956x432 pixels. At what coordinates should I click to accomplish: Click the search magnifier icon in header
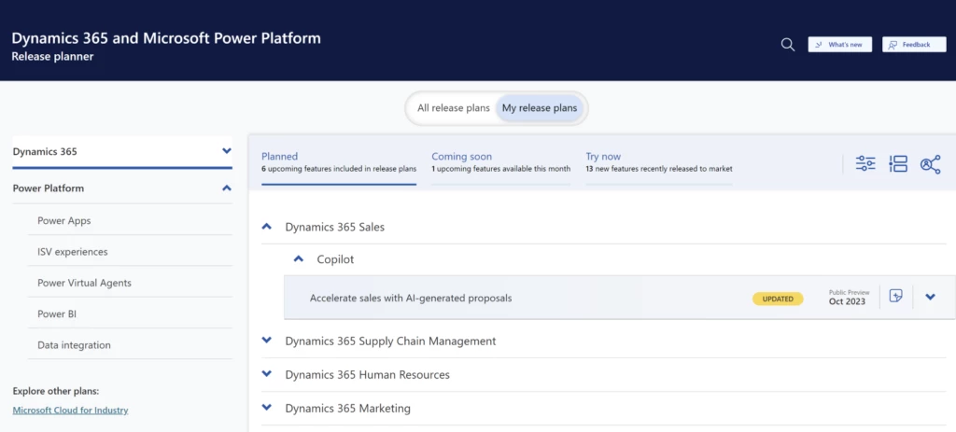click(788, 45)
